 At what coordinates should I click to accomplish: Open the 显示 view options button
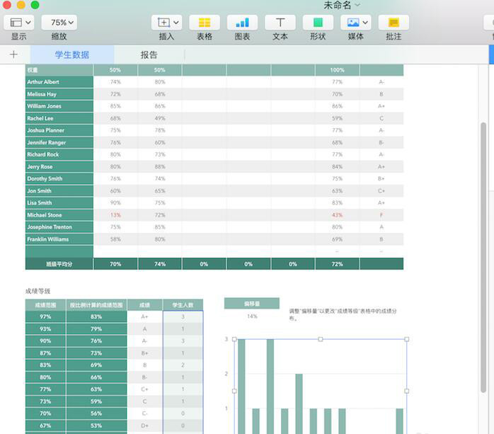19,23
